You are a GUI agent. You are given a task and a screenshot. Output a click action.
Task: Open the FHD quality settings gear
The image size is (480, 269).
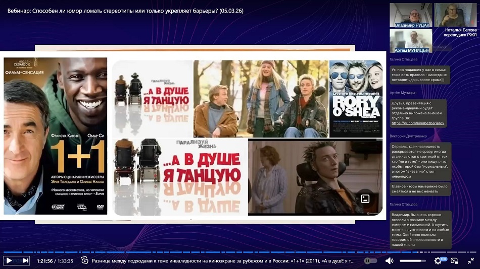pos(438,260)
